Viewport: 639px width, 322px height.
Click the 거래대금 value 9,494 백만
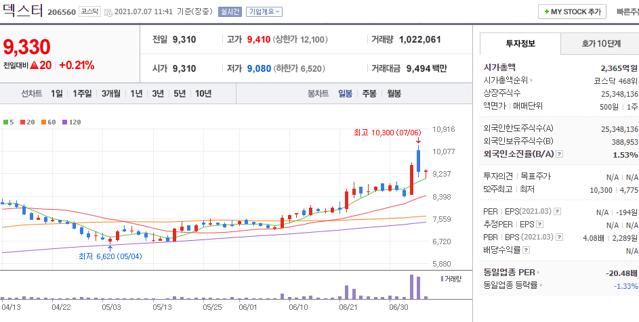tap(427, 68)
